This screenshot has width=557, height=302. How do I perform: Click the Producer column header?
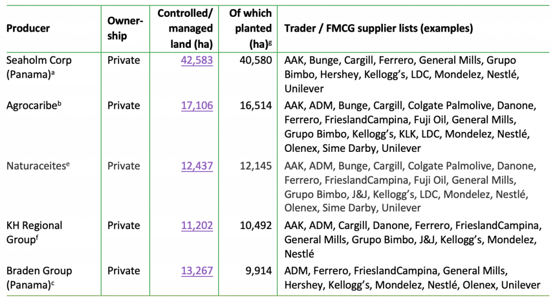28,28
